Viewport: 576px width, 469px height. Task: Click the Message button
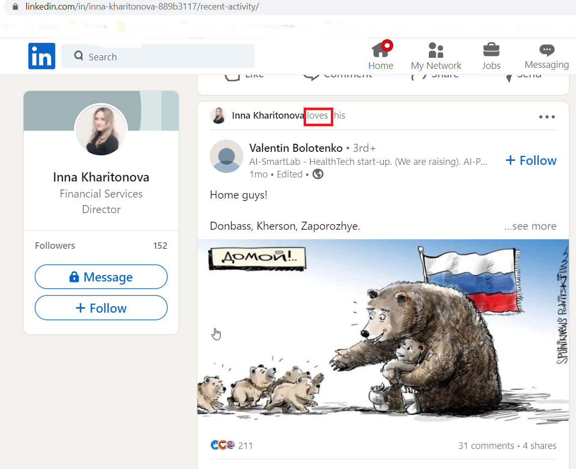pyautogui.click(x=101, y=277)
